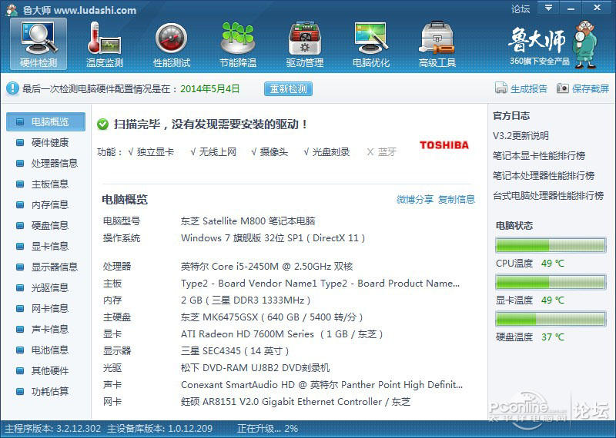The image size is (616, 438).
Task: Open the 驱动管理 driver management tool
Action: pyautogui.click(x=304, y=45)
